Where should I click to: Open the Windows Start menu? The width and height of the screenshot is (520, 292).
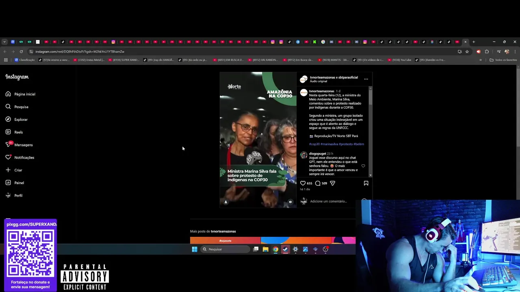(194, 249)
